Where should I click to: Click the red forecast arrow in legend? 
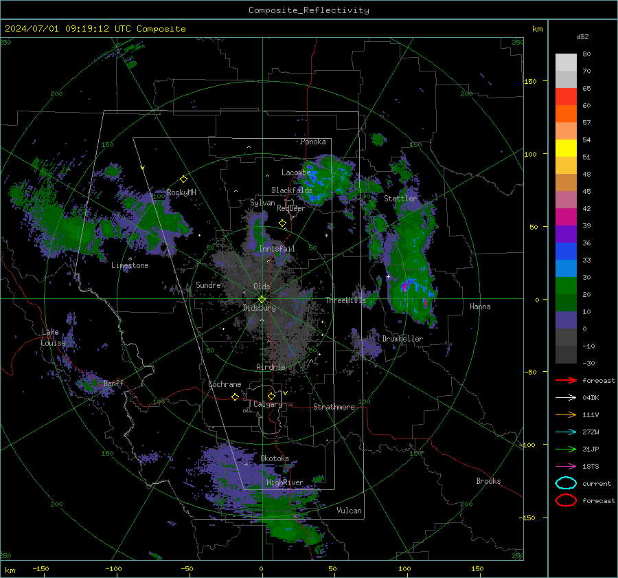click(x=566, y=380)
